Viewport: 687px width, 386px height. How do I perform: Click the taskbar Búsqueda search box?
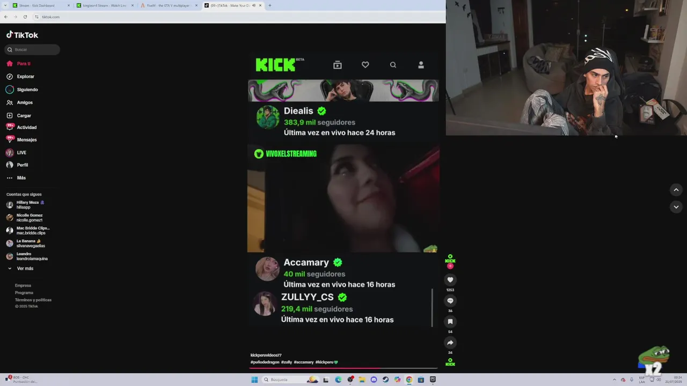(x=290, y=380)
